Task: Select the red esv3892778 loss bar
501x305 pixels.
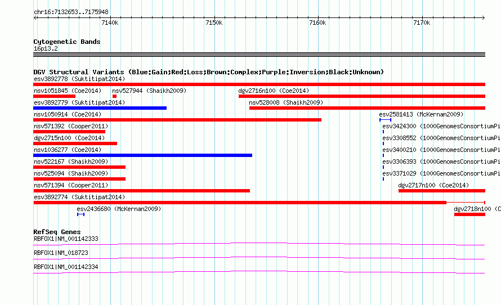Action: pyautogui.click(x=259, y=84)
